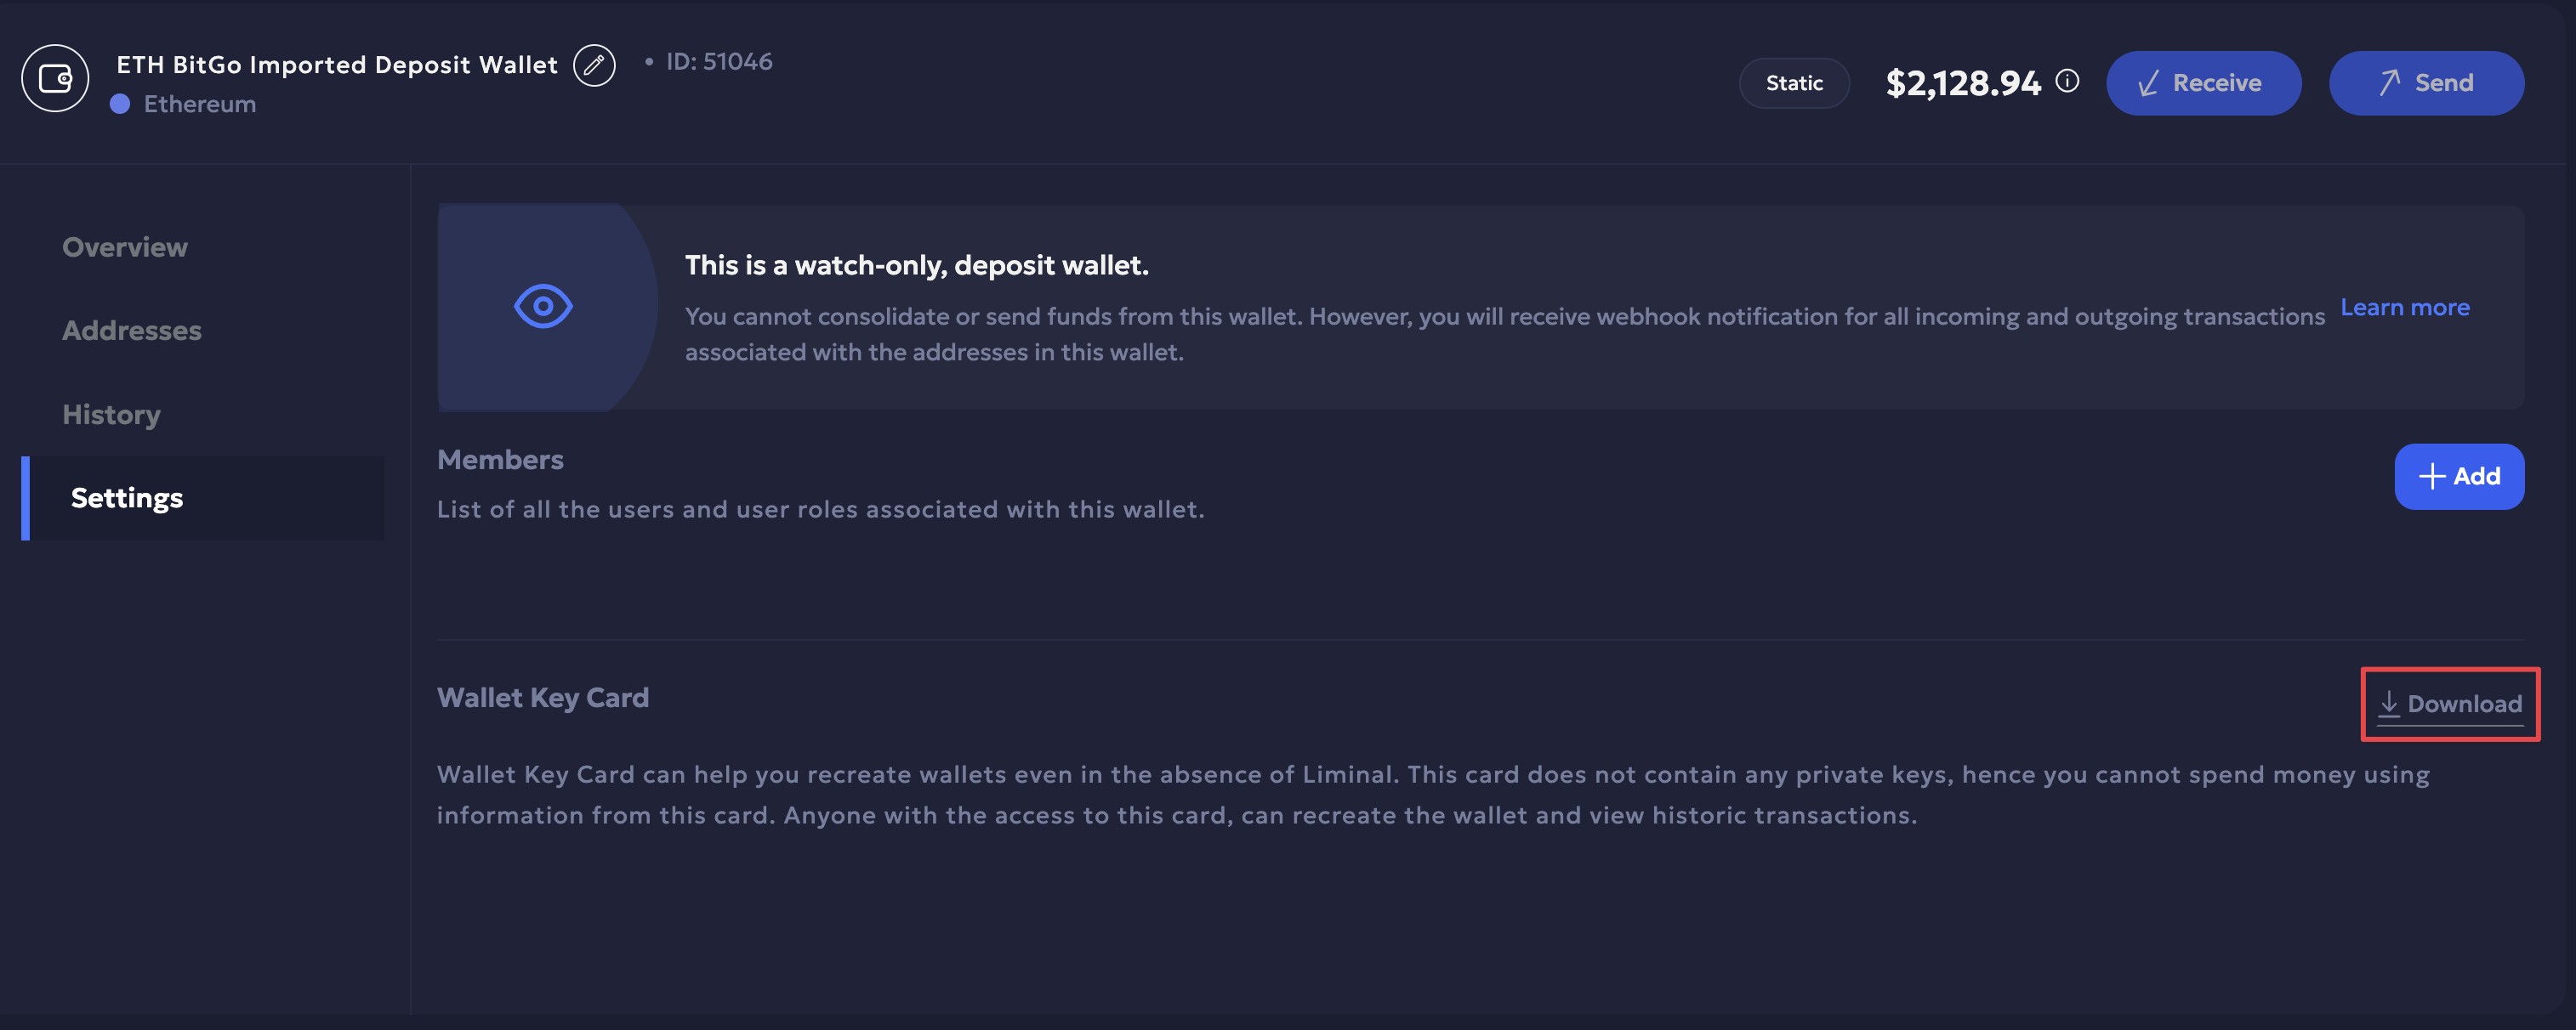Open the Learn more link
The width and height of the screenshot is (2576, 1030).
point(2404,308)
